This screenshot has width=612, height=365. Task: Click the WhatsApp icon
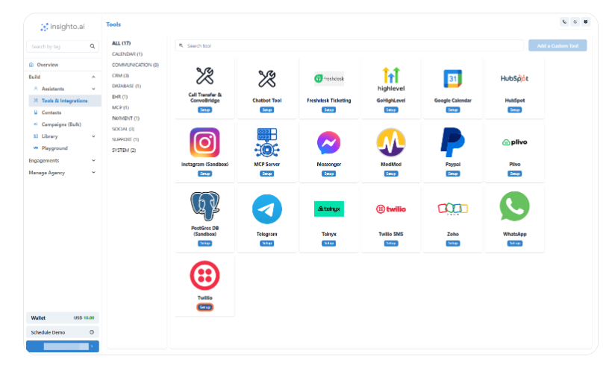click(x=514, y=206)
